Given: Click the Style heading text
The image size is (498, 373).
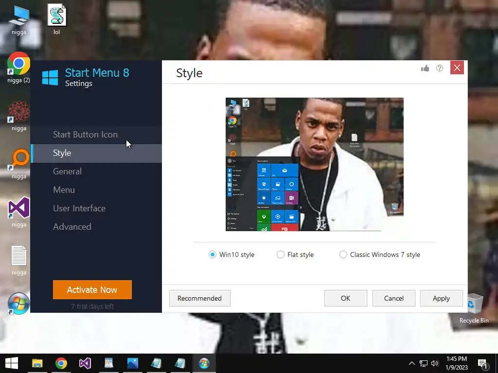Looking at the screenshot, I should tap(189, 73).
